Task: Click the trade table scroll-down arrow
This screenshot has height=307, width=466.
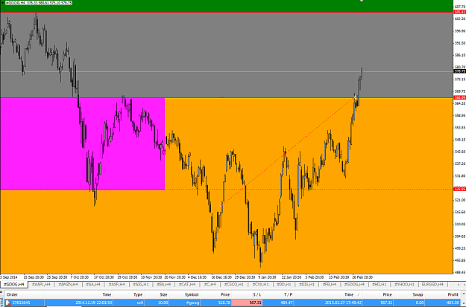Action: click(x=464, y=304)
